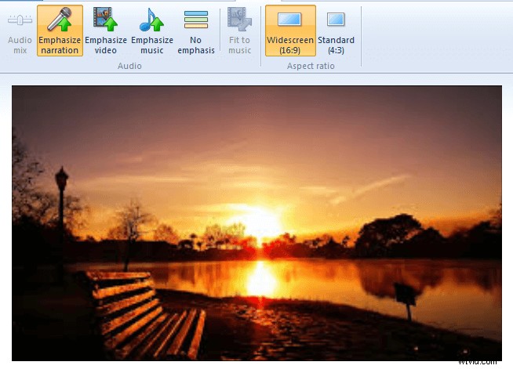Open the Audio mix slider button

[20, 31]
